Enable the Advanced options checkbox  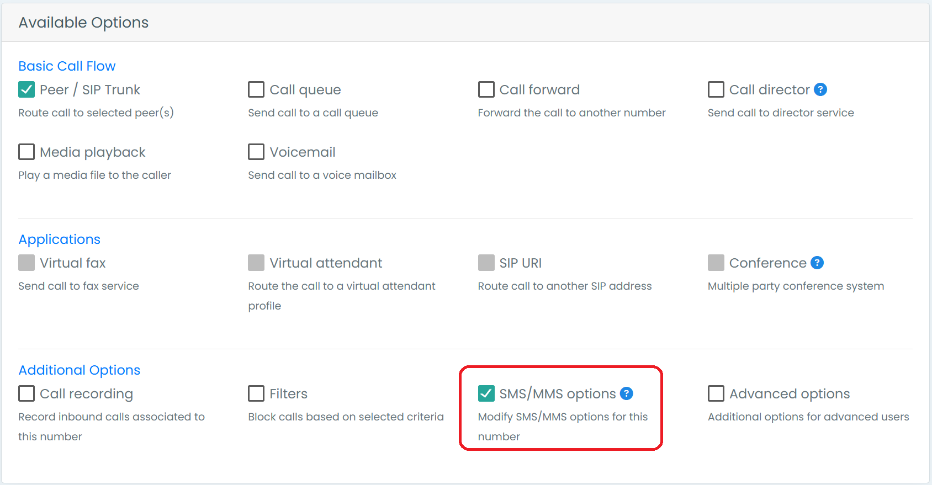pyautogui.click(x=716, y=393)
